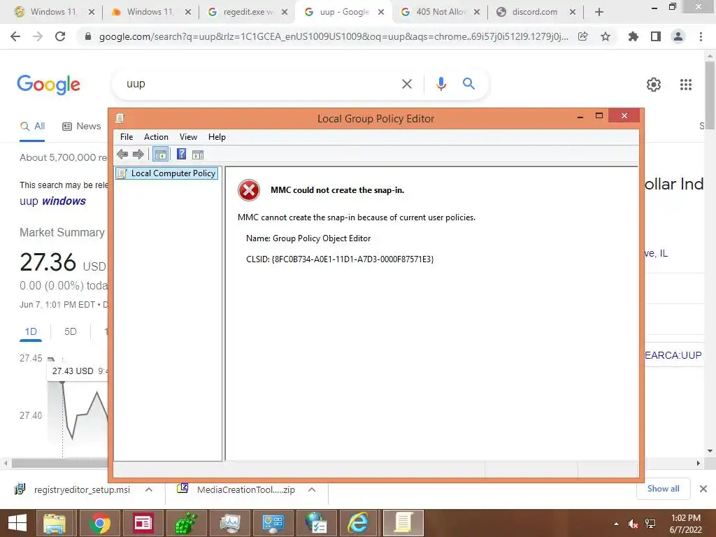This screenshot has width=716, height=537.
Task: Select the All search results tab
Action: coord(32,127)
